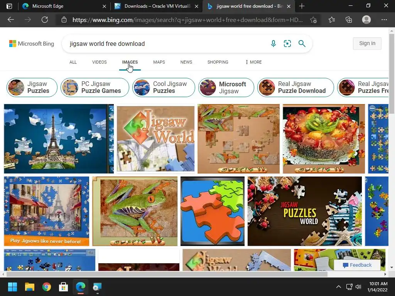The image size is (395, 296).
Task: Open large green frog puzzle image
Action: click(135, 211)
